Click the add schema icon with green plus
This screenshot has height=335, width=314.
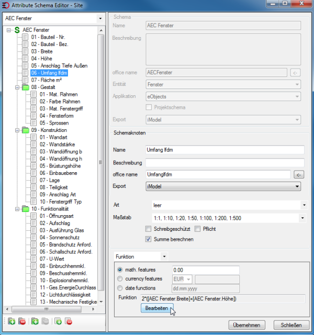12,321
